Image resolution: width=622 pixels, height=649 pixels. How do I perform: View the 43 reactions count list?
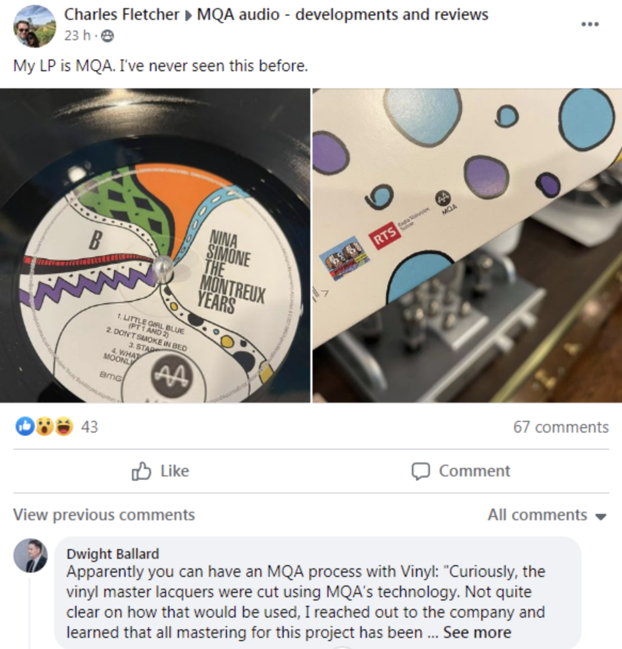[x=89, y=427]
